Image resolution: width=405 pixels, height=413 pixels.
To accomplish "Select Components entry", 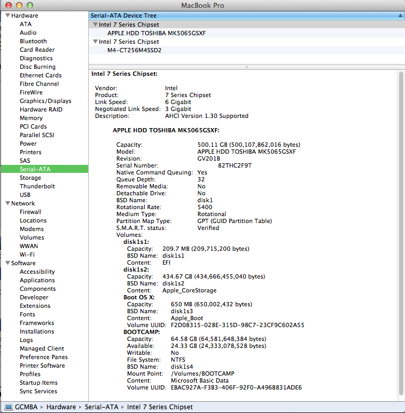I will (38, 289).
